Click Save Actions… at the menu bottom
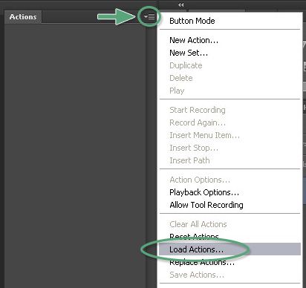Screen dimensions: 306x288 (x=197, y=275)
